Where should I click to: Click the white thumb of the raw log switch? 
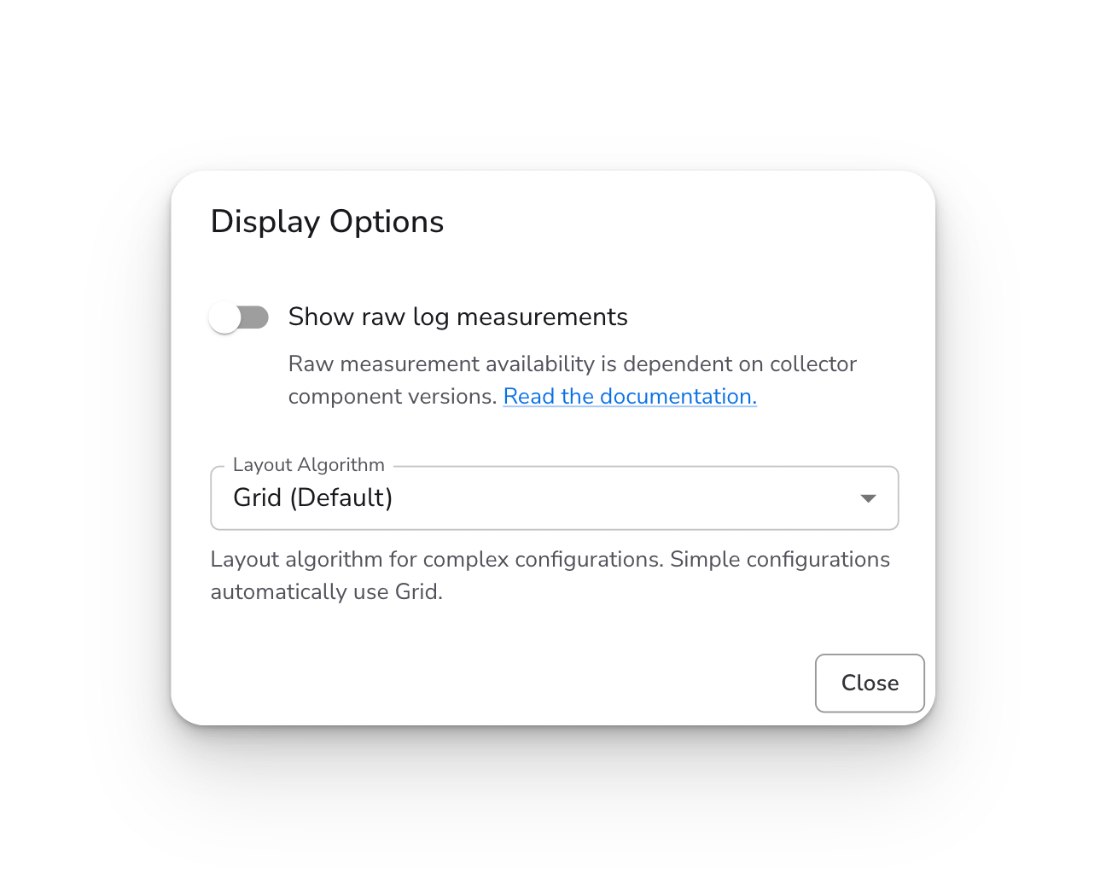225,317
